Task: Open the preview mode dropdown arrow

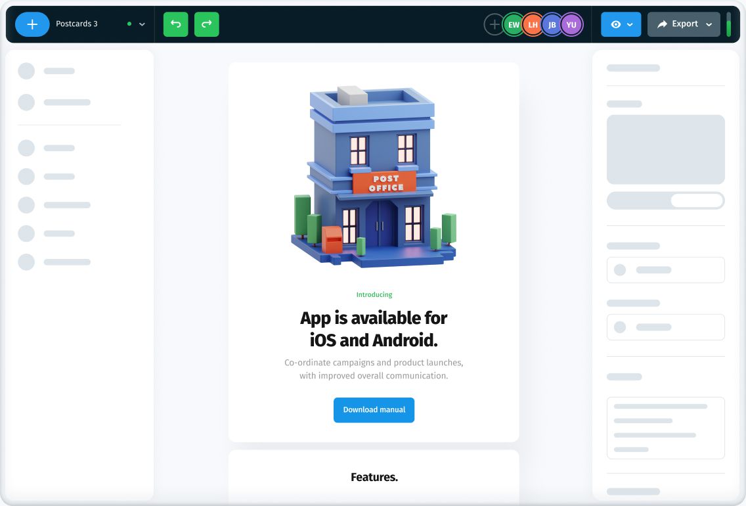Action: click(628, 24)
